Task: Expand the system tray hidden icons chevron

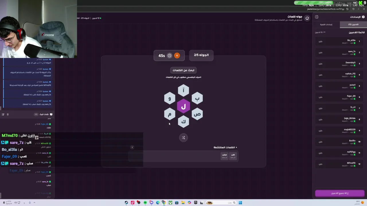Action: (x=34, y=203)
